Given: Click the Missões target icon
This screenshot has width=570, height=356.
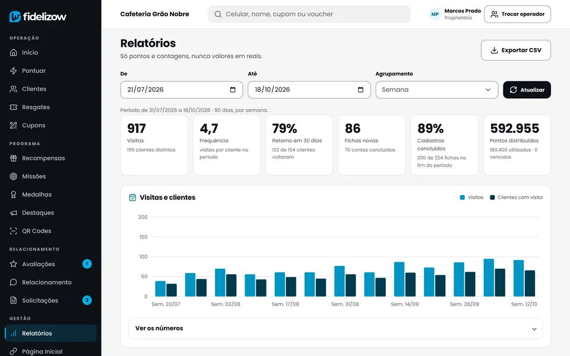Looking at the screenshot, I should coord(14,176).
